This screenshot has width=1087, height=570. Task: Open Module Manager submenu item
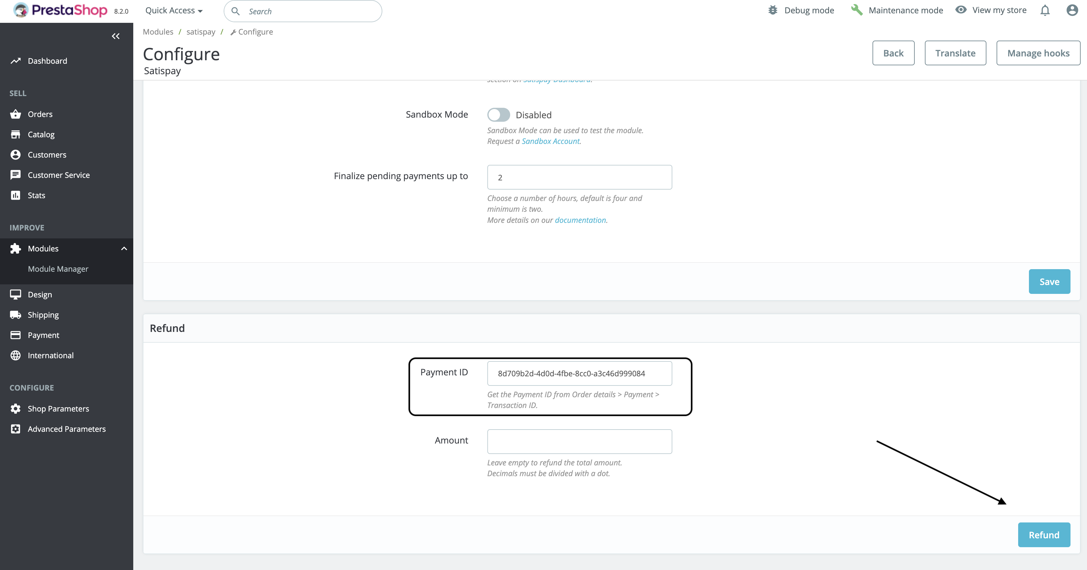point(58,269)
